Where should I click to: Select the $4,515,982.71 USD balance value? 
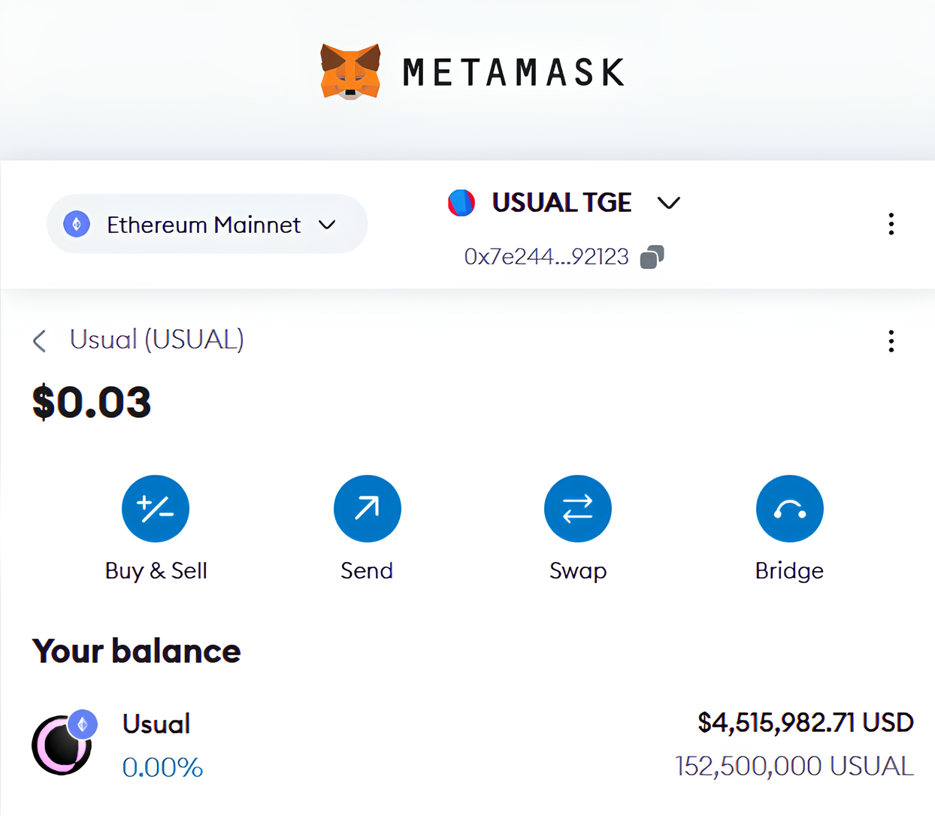tap(805, 723)
